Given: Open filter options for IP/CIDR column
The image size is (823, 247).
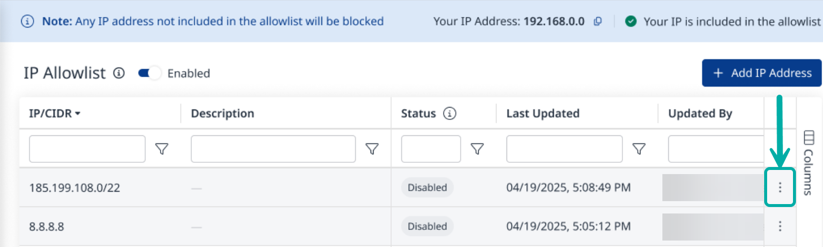Looking at the screenshot, I should coord(161,149).
